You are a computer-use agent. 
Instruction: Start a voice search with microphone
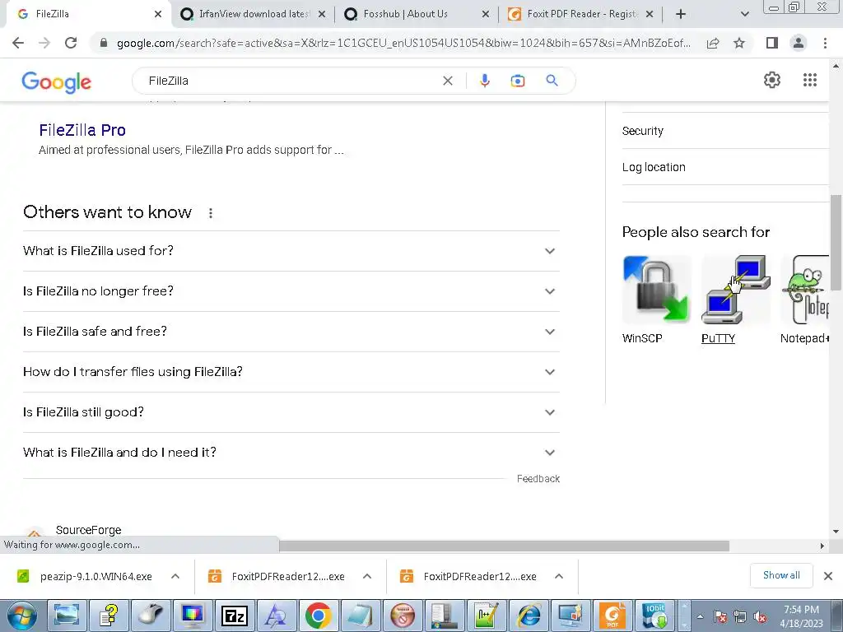coord(484,81)
